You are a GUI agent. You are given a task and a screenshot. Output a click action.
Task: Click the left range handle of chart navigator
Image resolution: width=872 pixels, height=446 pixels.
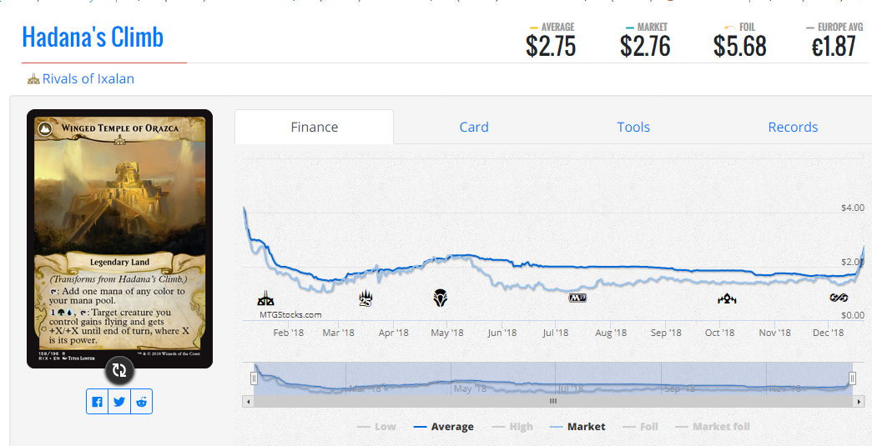254,378
